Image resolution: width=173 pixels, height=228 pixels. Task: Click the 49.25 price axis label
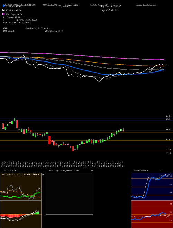pos(169,119)
